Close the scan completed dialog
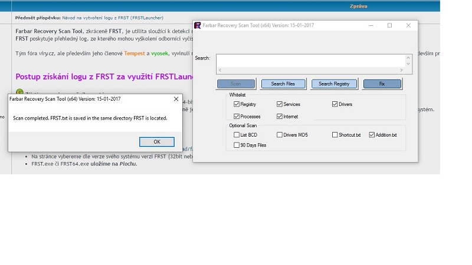The image size is (472, 265). point(176,99)
